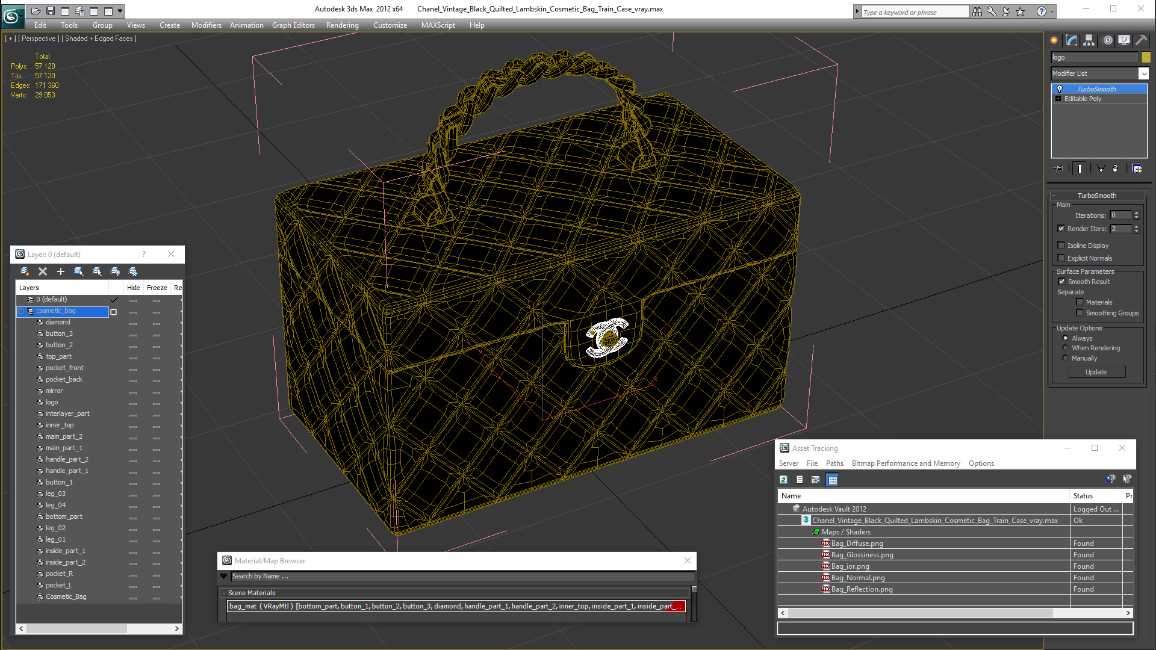Click the Save File icon in quick access
Viewport: 1156px width, 650px height.
(51, 11)
